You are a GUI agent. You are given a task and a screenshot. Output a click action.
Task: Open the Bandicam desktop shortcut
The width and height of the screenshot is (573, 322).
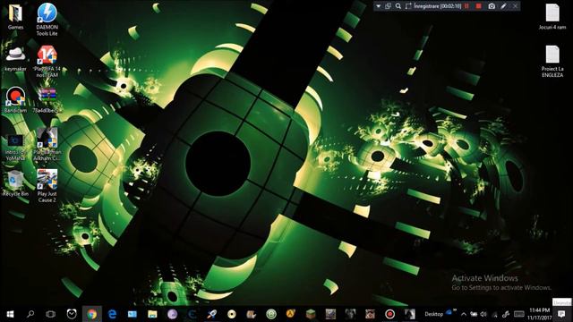(15, 99)
